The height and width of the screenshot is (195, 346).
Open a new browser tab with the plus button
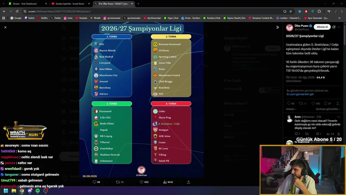[138, 4]
